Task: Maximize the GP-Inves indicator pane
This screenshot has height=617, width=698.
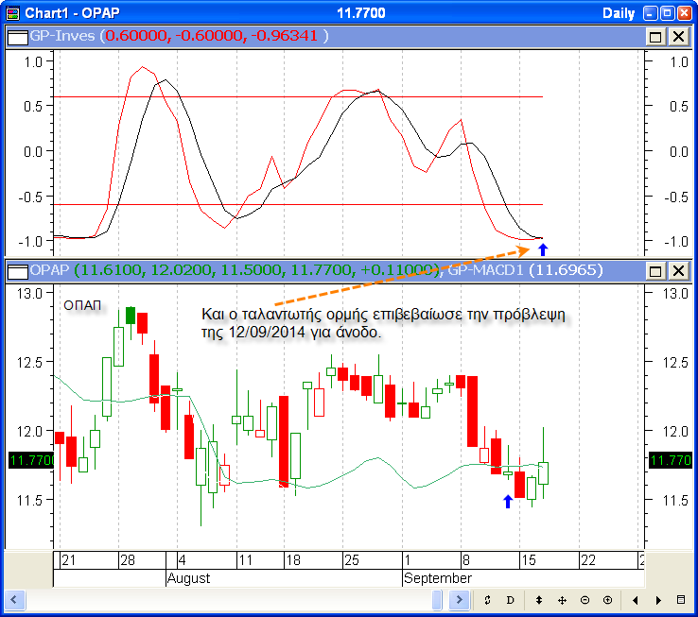Action: pos(655,36)
